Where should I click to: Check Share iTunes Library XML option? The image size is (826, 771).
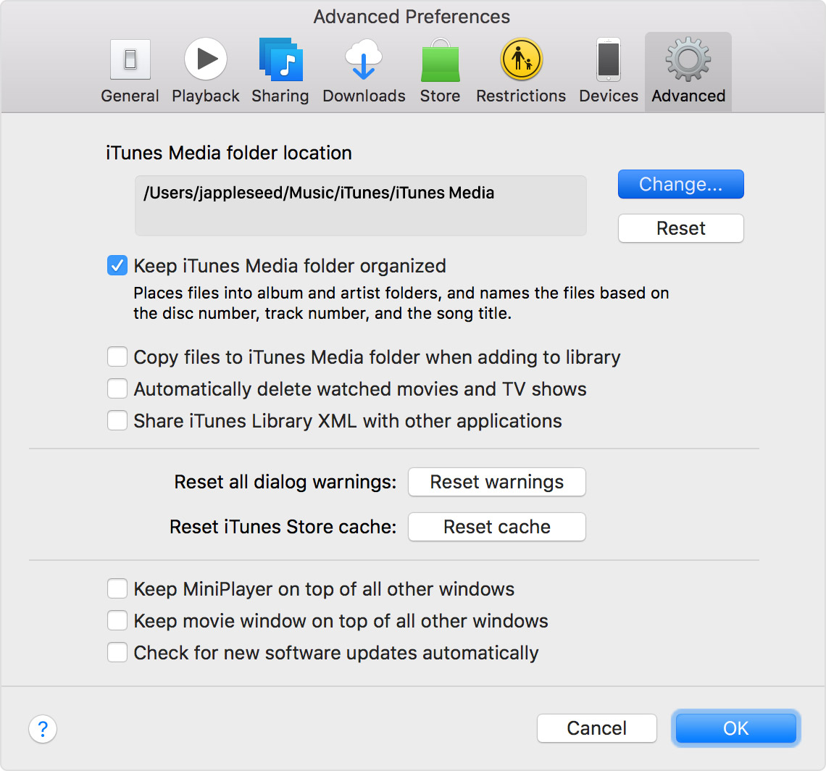[117, 420]
